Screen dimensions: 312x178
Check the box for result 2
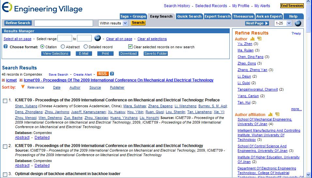coord(5,147)
